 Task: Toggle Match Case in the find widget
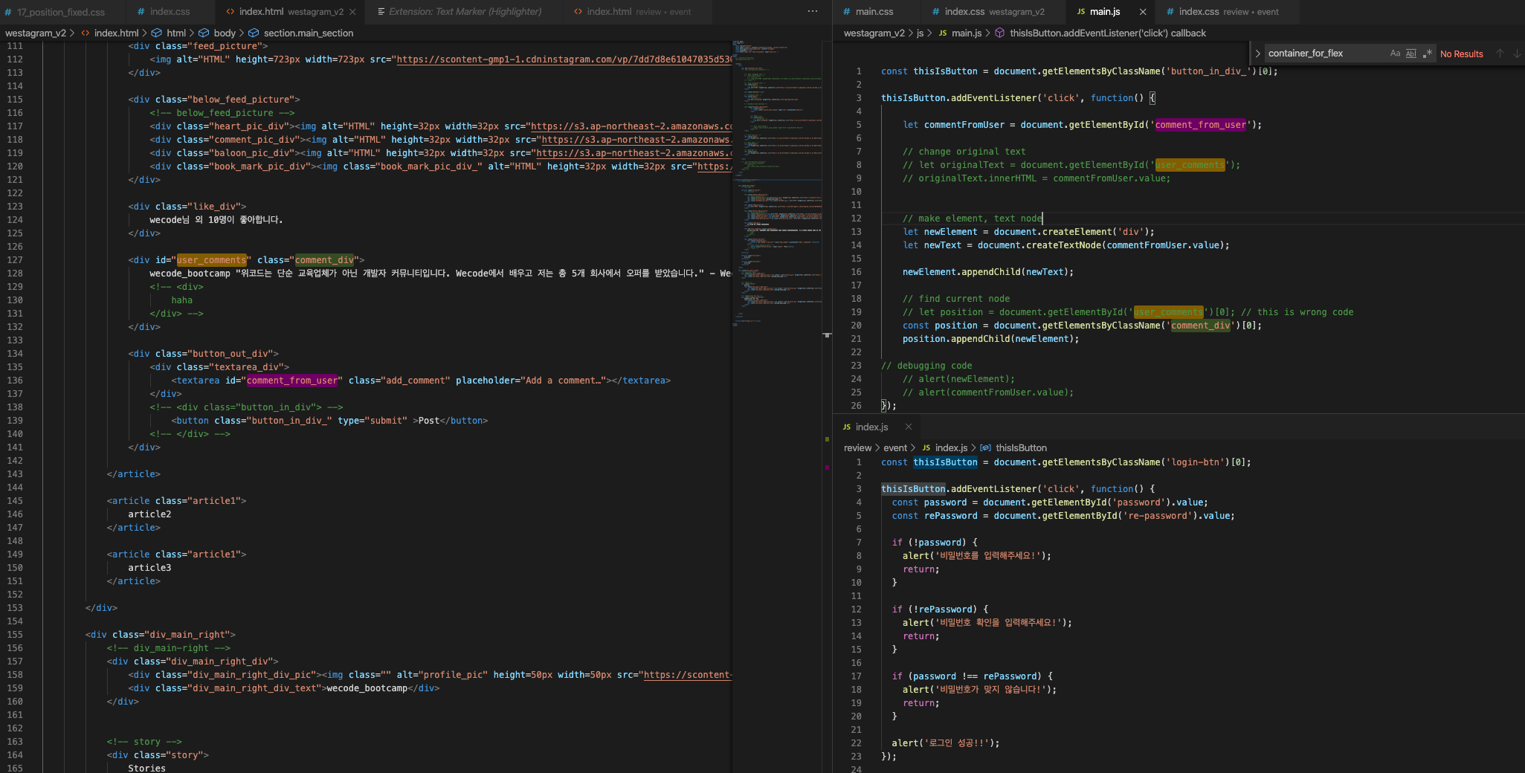pos(1395,54)
